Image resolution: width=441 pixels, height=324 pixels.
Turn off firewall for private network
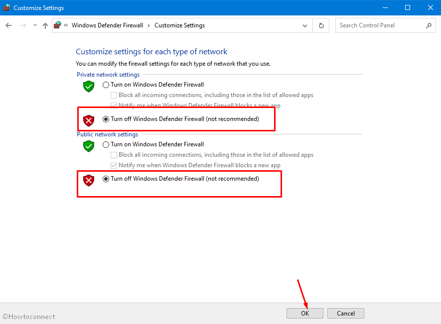pos(106,119)
